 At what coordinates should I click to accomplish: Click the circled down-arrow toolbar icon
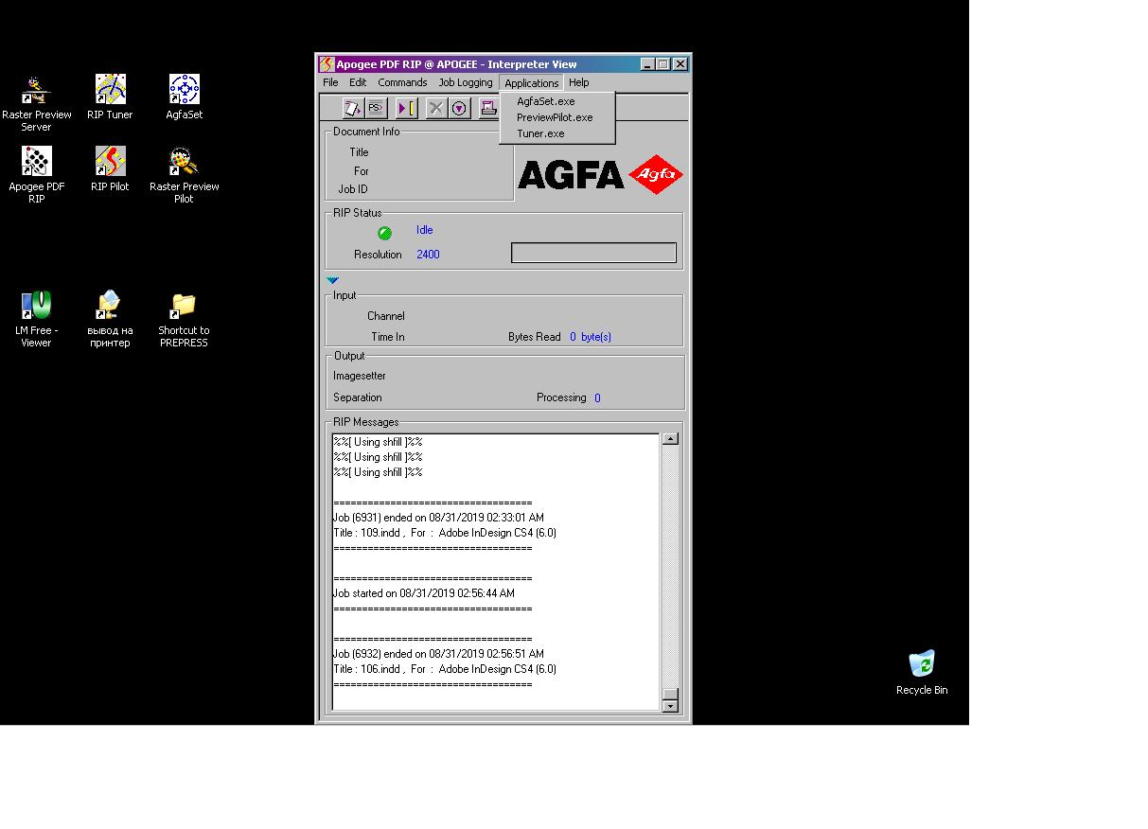click(x=459, y=108)
